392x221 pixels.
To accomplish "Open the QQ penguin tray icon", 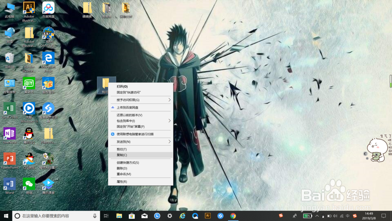I will [323, 216].
